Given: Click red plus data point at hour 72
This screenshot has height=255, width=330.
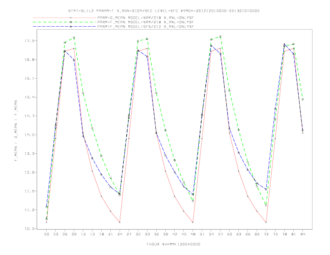Looking at the screenshot, I should pyautogui.click(x=266, y=222).
